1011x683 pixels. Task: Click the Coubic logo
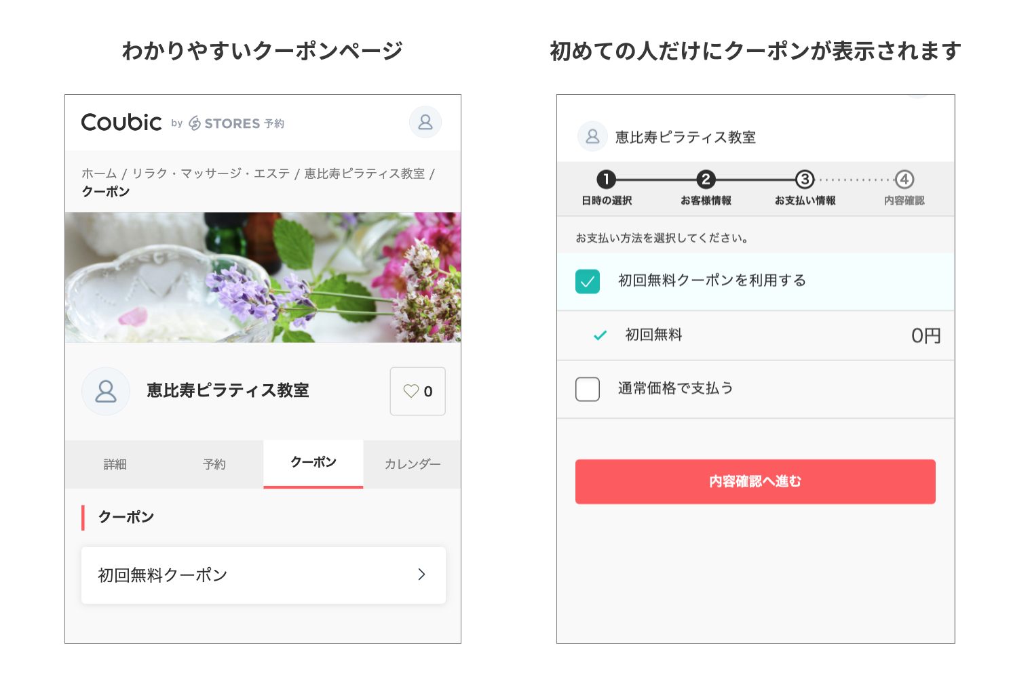121,122
